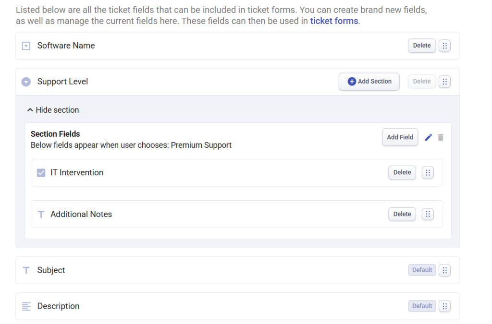
Task: Click the drag handle beside Additional Notes
Action: [428, 214]
